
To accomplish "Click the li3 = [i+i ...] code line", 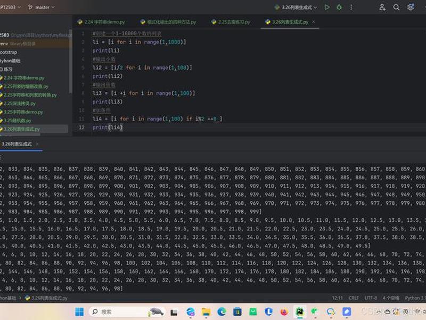I will [144, 93].
